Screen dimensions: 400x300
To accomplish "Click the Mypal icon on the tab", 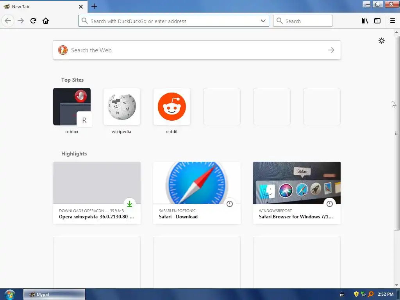I will (7, 7).
